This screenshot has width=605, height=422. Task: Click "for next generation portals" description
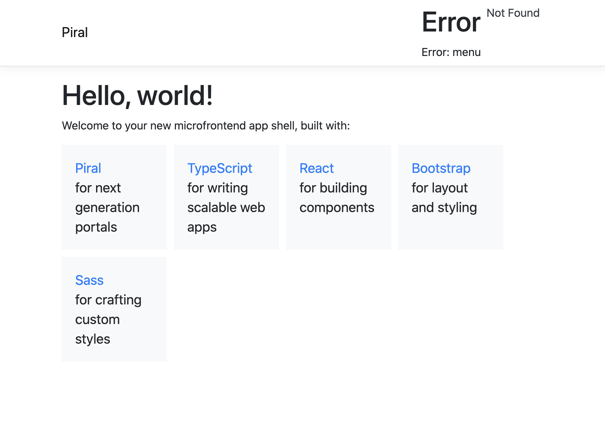pyautogui.click(x=108, y=208)
